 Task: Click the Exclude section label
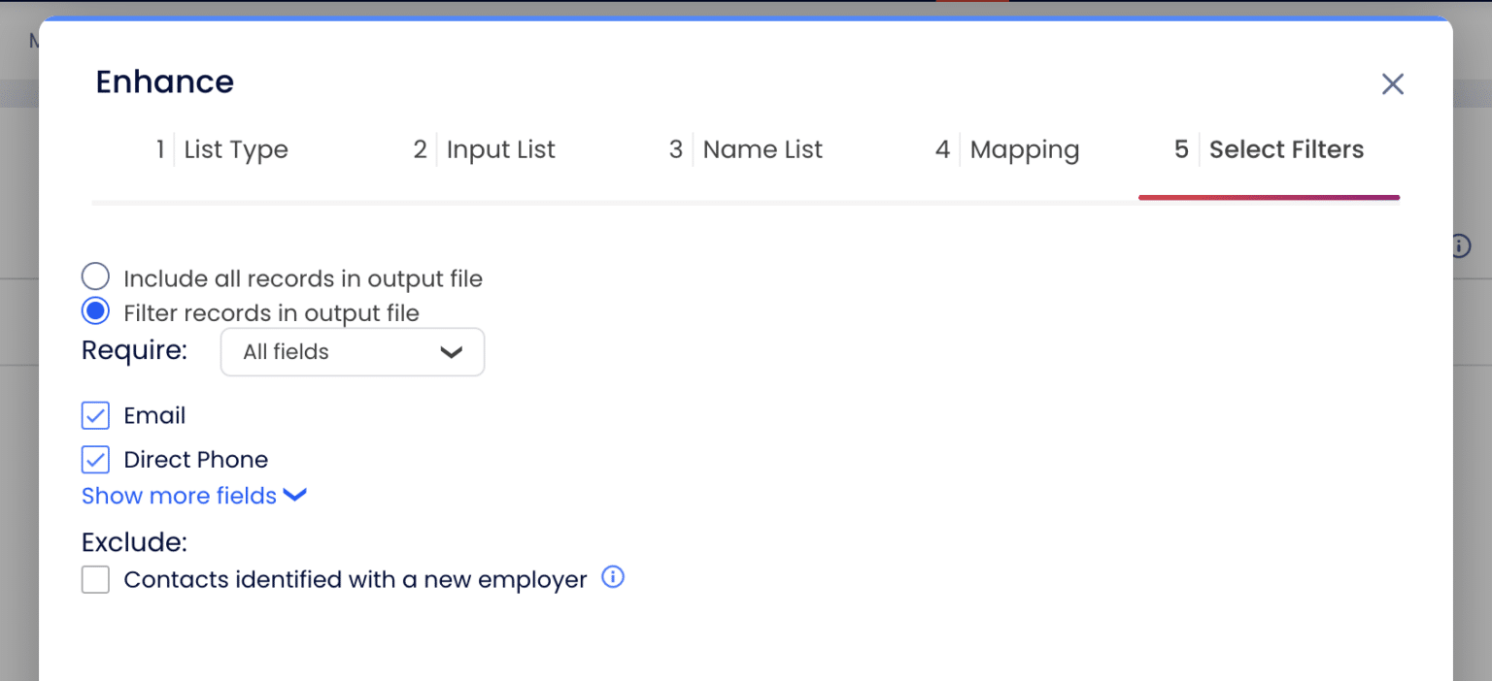(133, 541)
